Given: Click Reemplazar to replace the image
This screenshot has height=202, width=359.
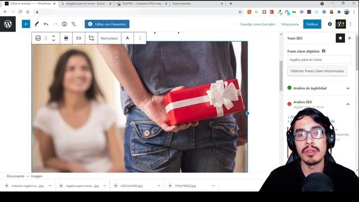Looking at the screenshot, I should tap(109, 38).
